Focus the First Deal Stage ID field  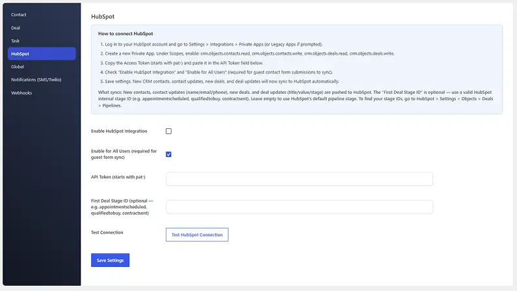pos(299,207)
